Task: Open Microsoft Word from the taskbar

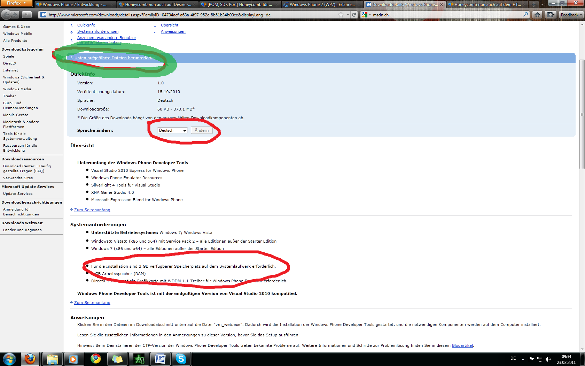Action: click(x=160, y=359)
